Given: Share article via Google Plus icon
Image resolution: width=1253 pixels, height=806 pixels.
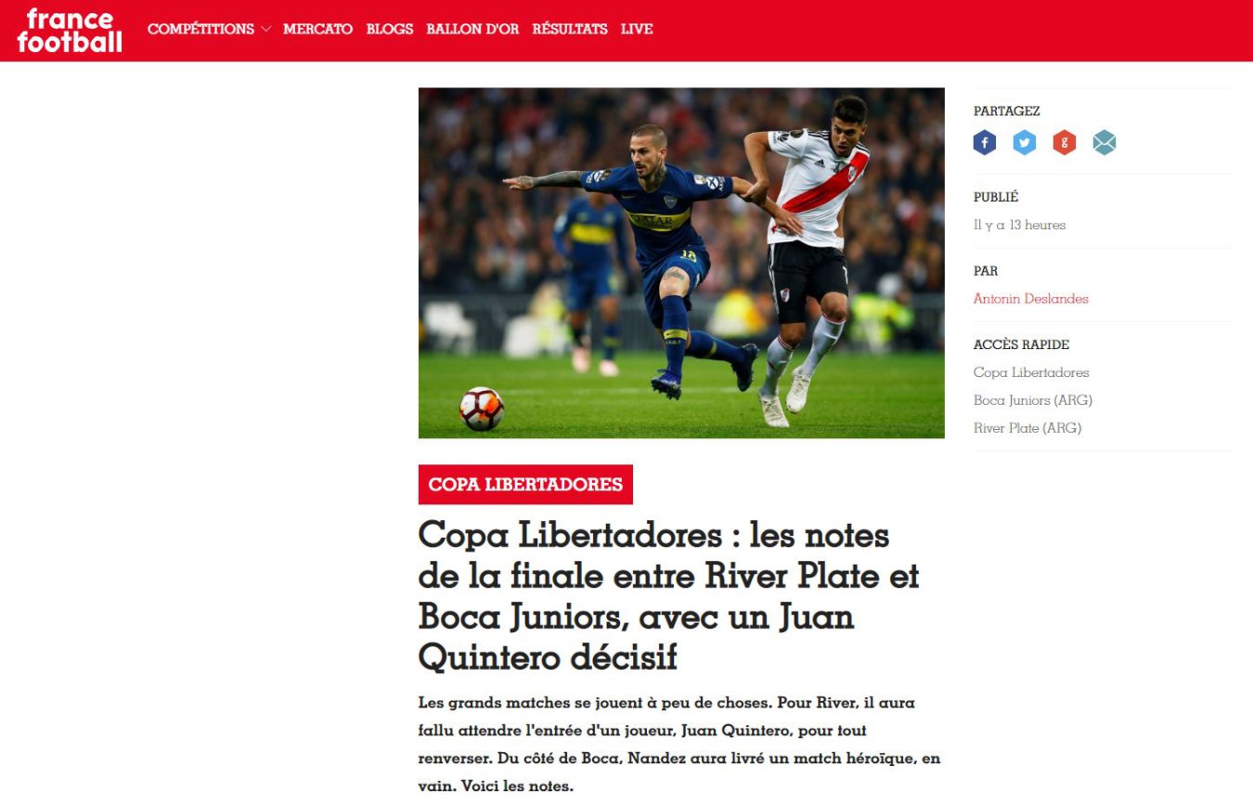Looking at the screenshot, I should tap(1065, 143).
